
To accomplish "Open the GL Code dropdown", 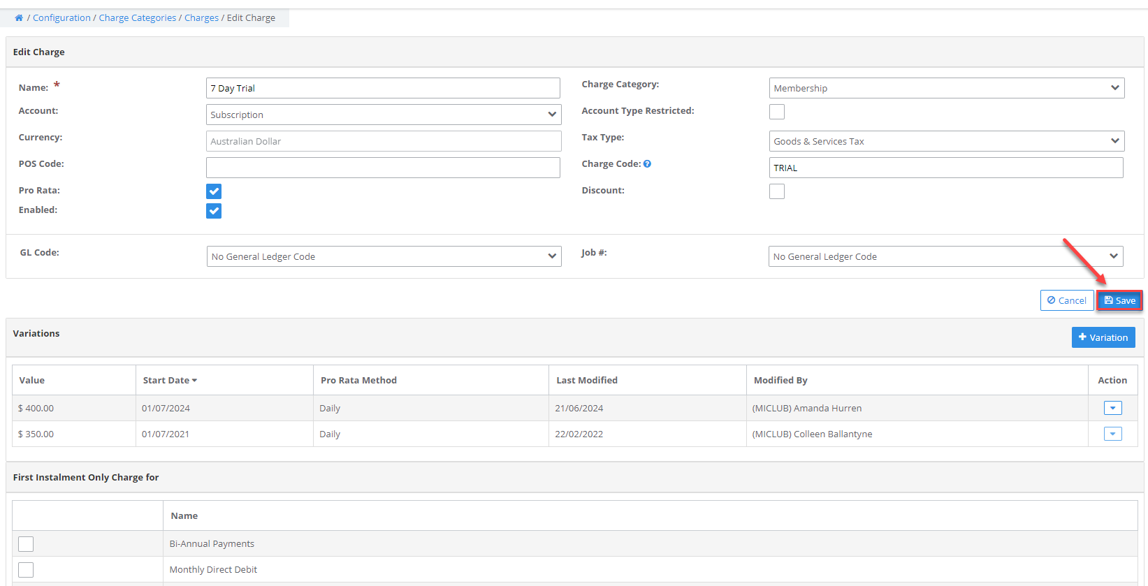I will 384,256.
